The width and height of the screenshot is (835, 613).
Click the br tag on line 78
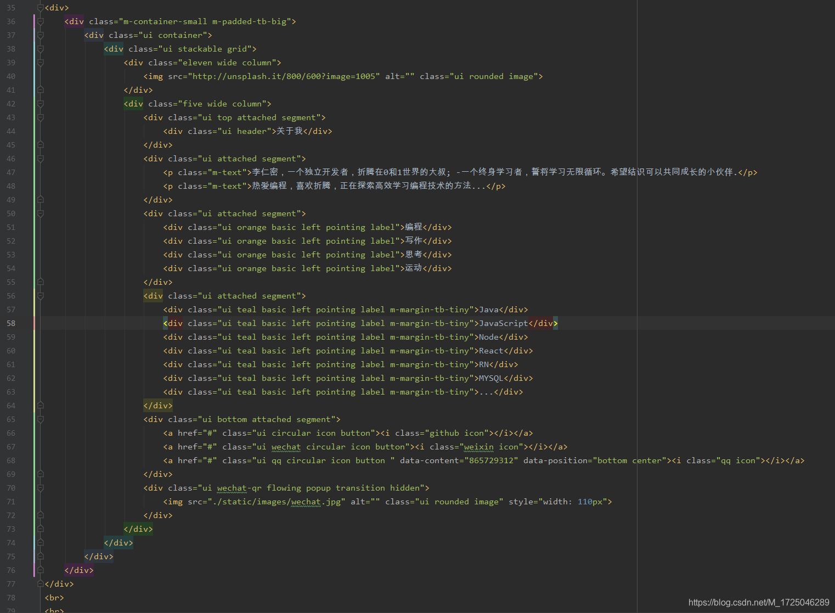point(54,598)
